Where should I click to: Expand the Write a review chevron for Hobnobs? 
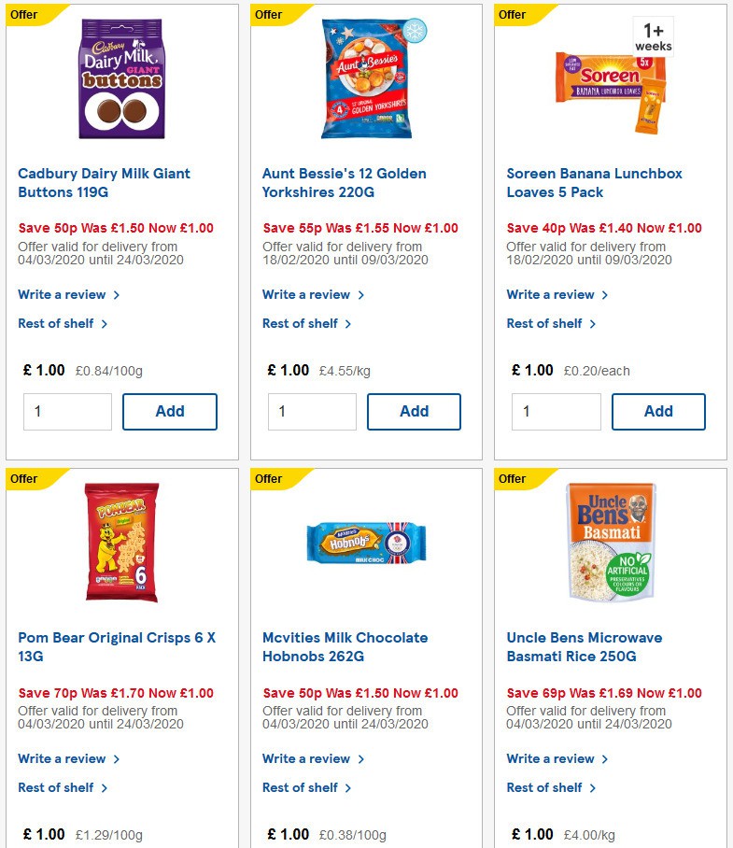click(363, 758)
